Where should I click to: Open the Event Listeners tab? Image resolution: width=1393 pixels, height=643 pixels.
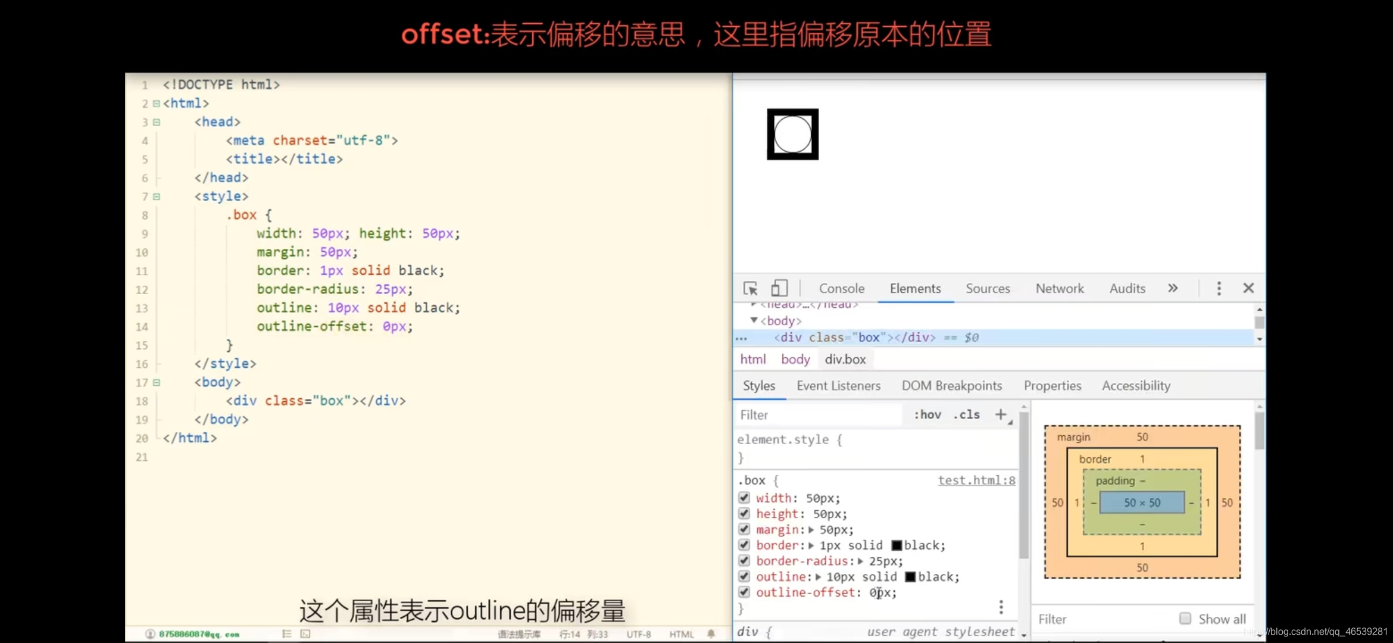coord(838,386)
